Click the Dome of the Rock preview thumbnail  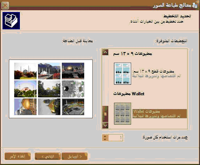point(73,71)
